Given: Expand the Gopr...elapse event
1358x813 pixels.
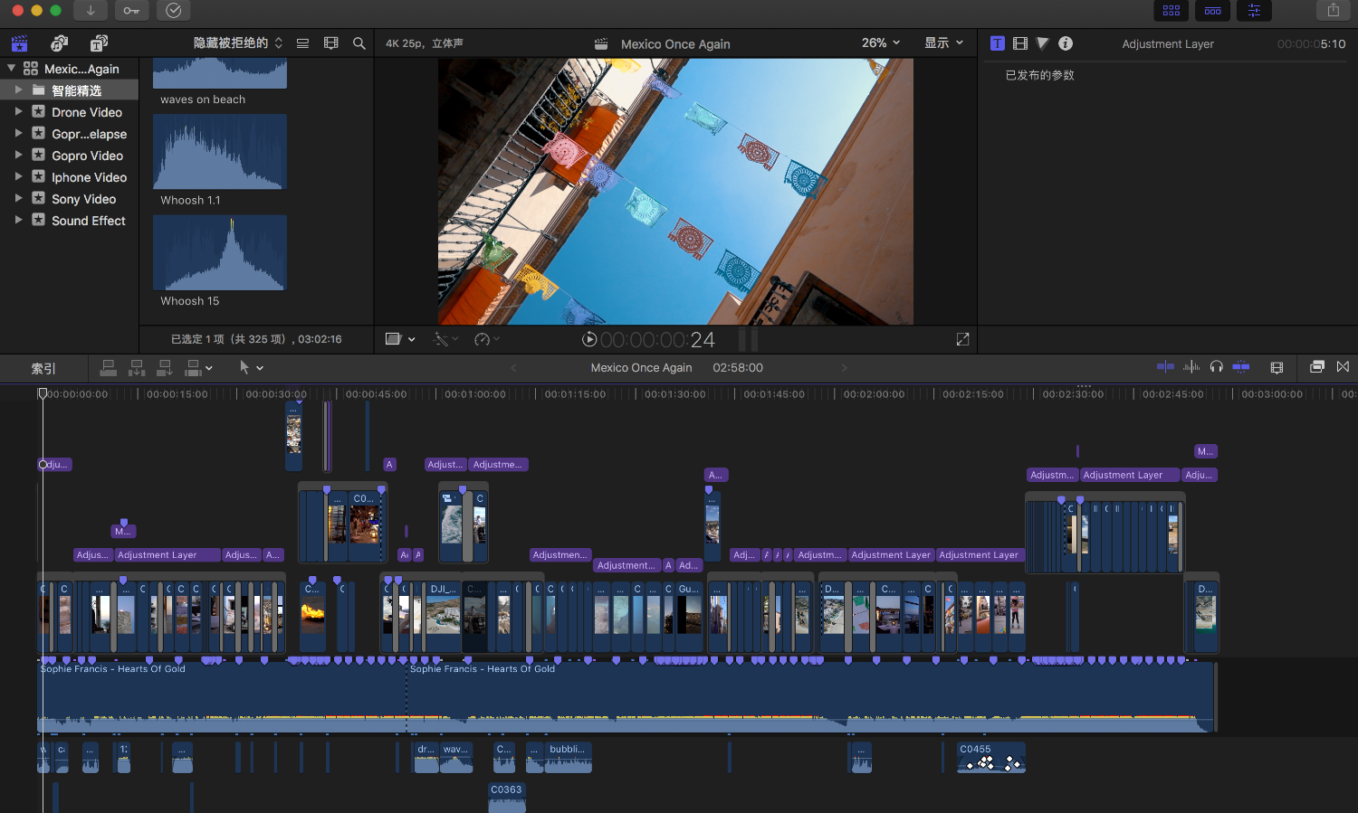Looking at the screenshot, I should (18, 134).
